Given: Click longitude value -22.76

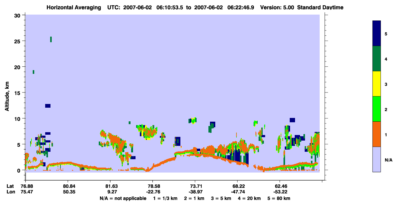Looking at the screenshot, I should click(x=153, y=192).
